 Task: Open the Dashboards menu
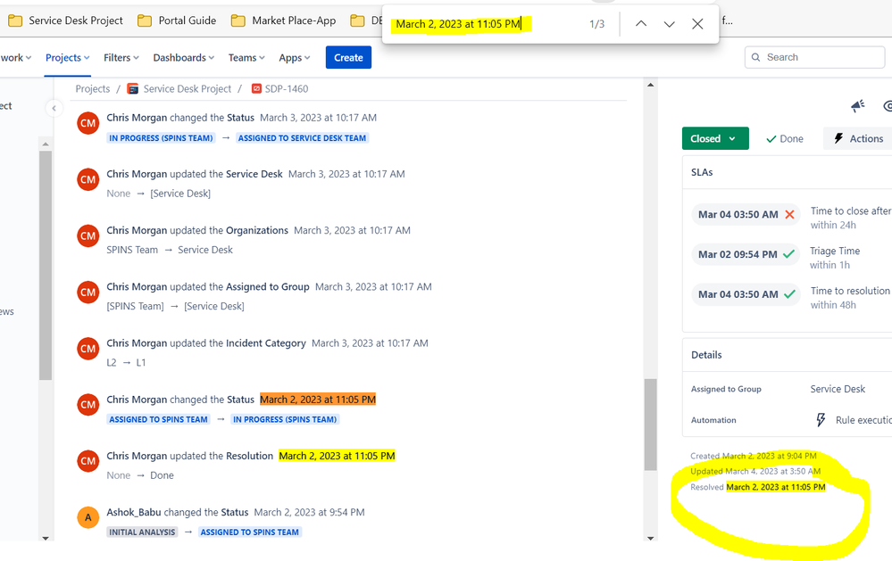tap(183, 58)
